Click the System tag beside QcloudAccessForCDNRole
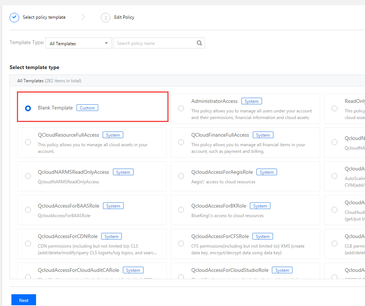Screen dimensions: 365x306 coord(111,236)
